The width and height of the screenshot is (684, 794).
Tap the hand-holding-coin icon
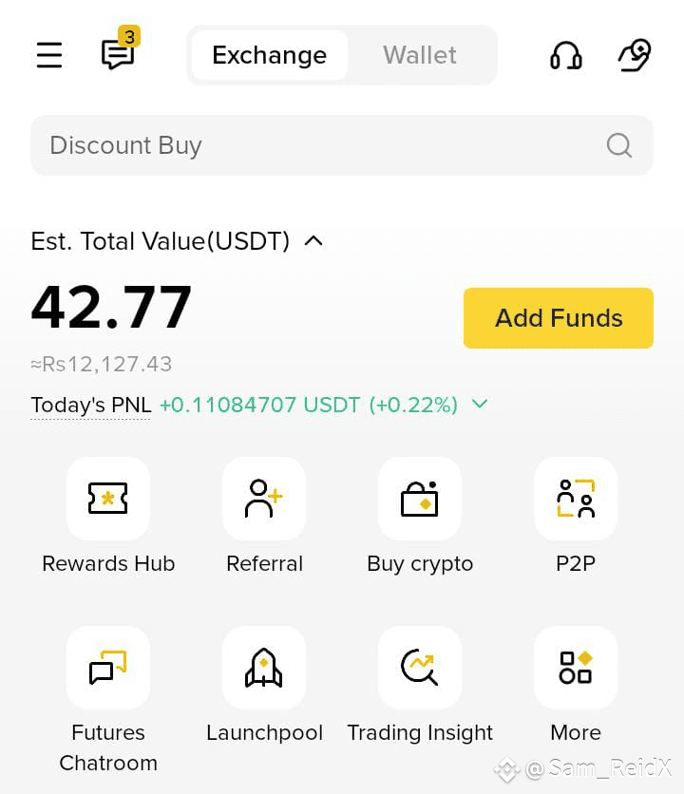[x=635, y=55]
